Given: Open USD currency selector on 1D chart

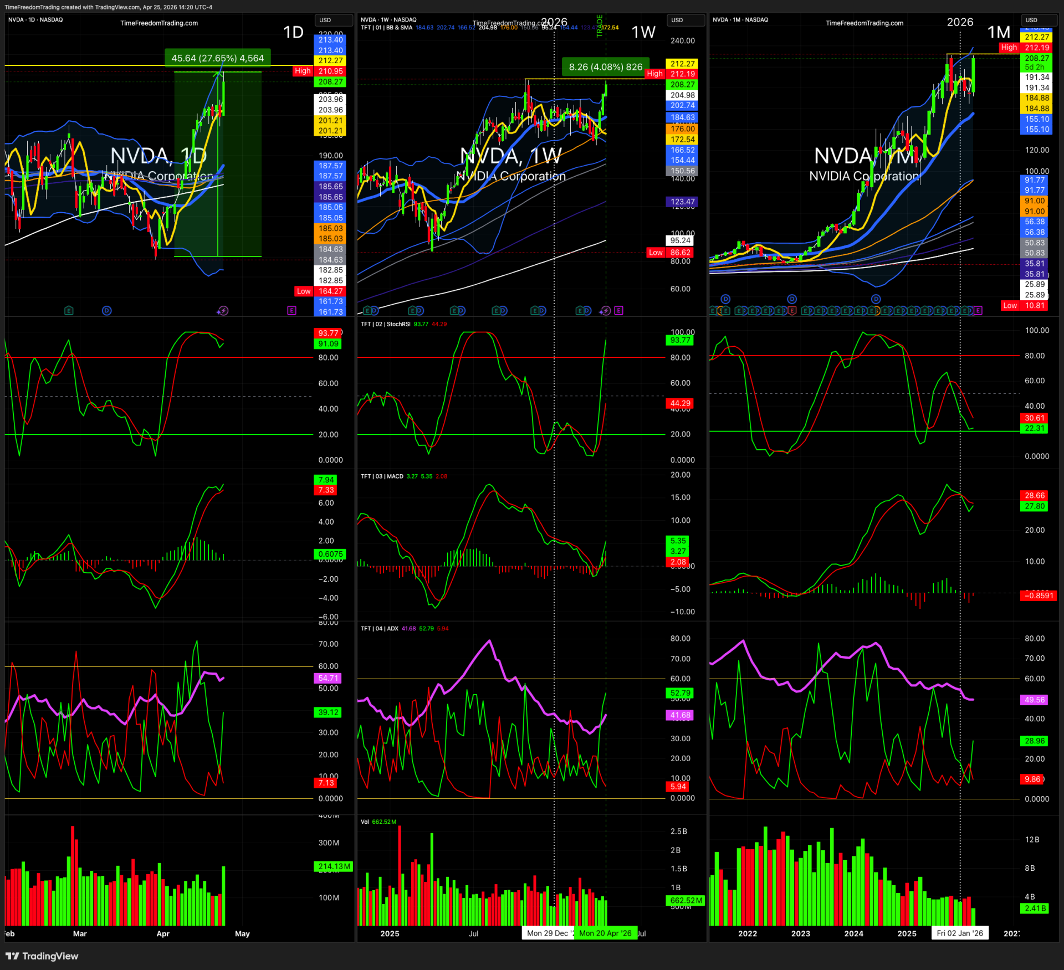Looking at the screenshot, I should [x=333, y=20].
